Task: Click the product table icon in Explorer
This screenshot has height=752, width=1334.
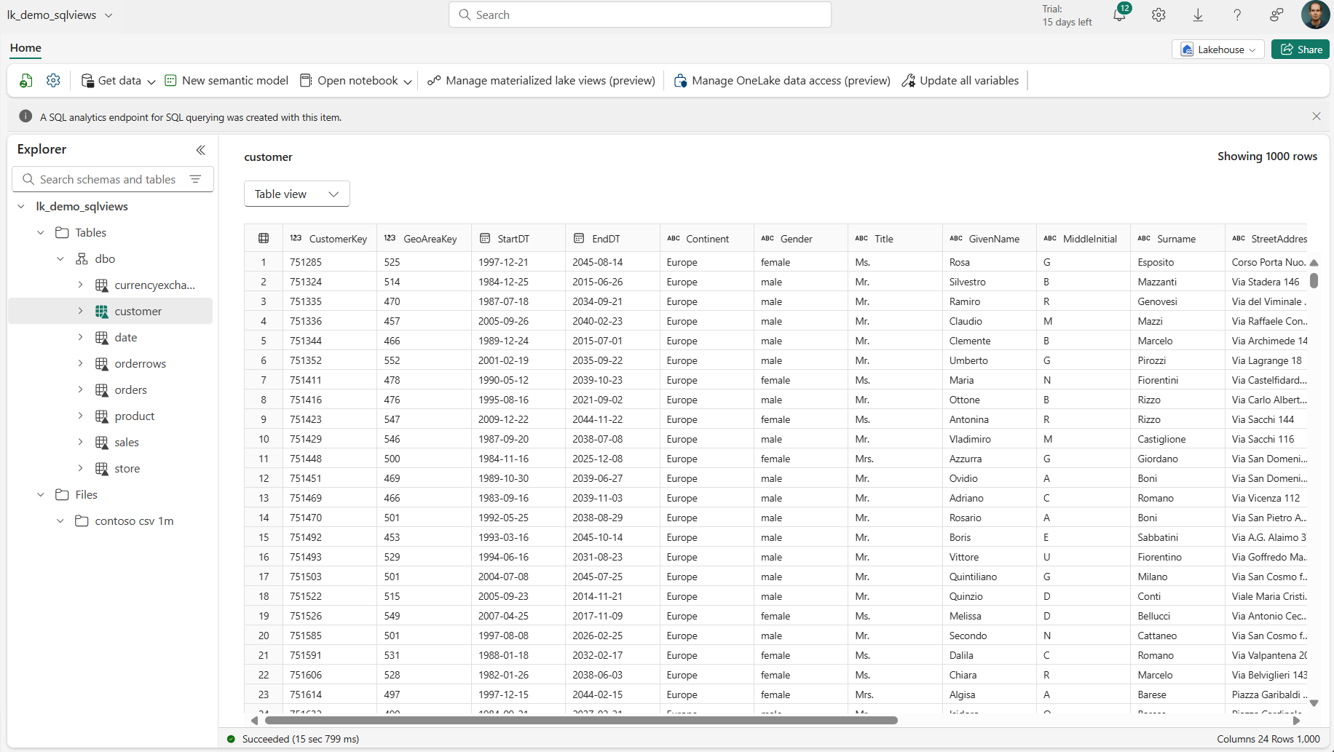Action: point(102,416)
